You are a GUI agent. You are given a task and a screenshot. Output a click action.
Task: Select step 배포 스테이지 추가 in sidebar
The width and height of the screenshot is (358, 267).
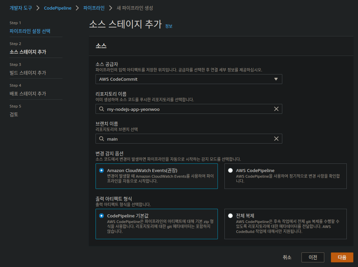[x=28, y=94]
